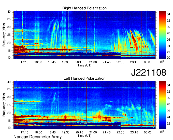Click the 25 MHz tick on the upper frequency axis
This screenshot has height=140, width=173.
click(x=9, y=35)
